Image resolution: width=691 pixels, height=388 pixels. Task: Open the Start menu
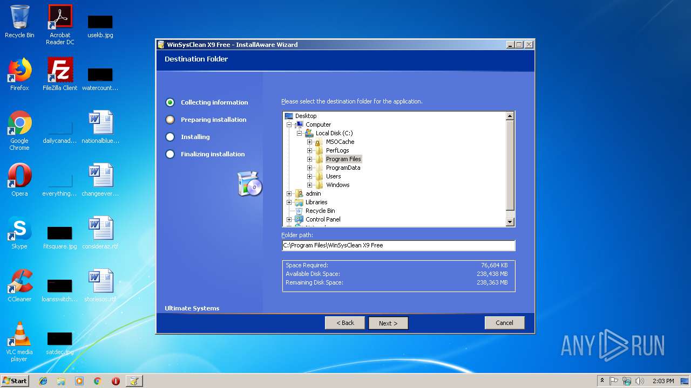pyautogui.click(x=15, y=381)
